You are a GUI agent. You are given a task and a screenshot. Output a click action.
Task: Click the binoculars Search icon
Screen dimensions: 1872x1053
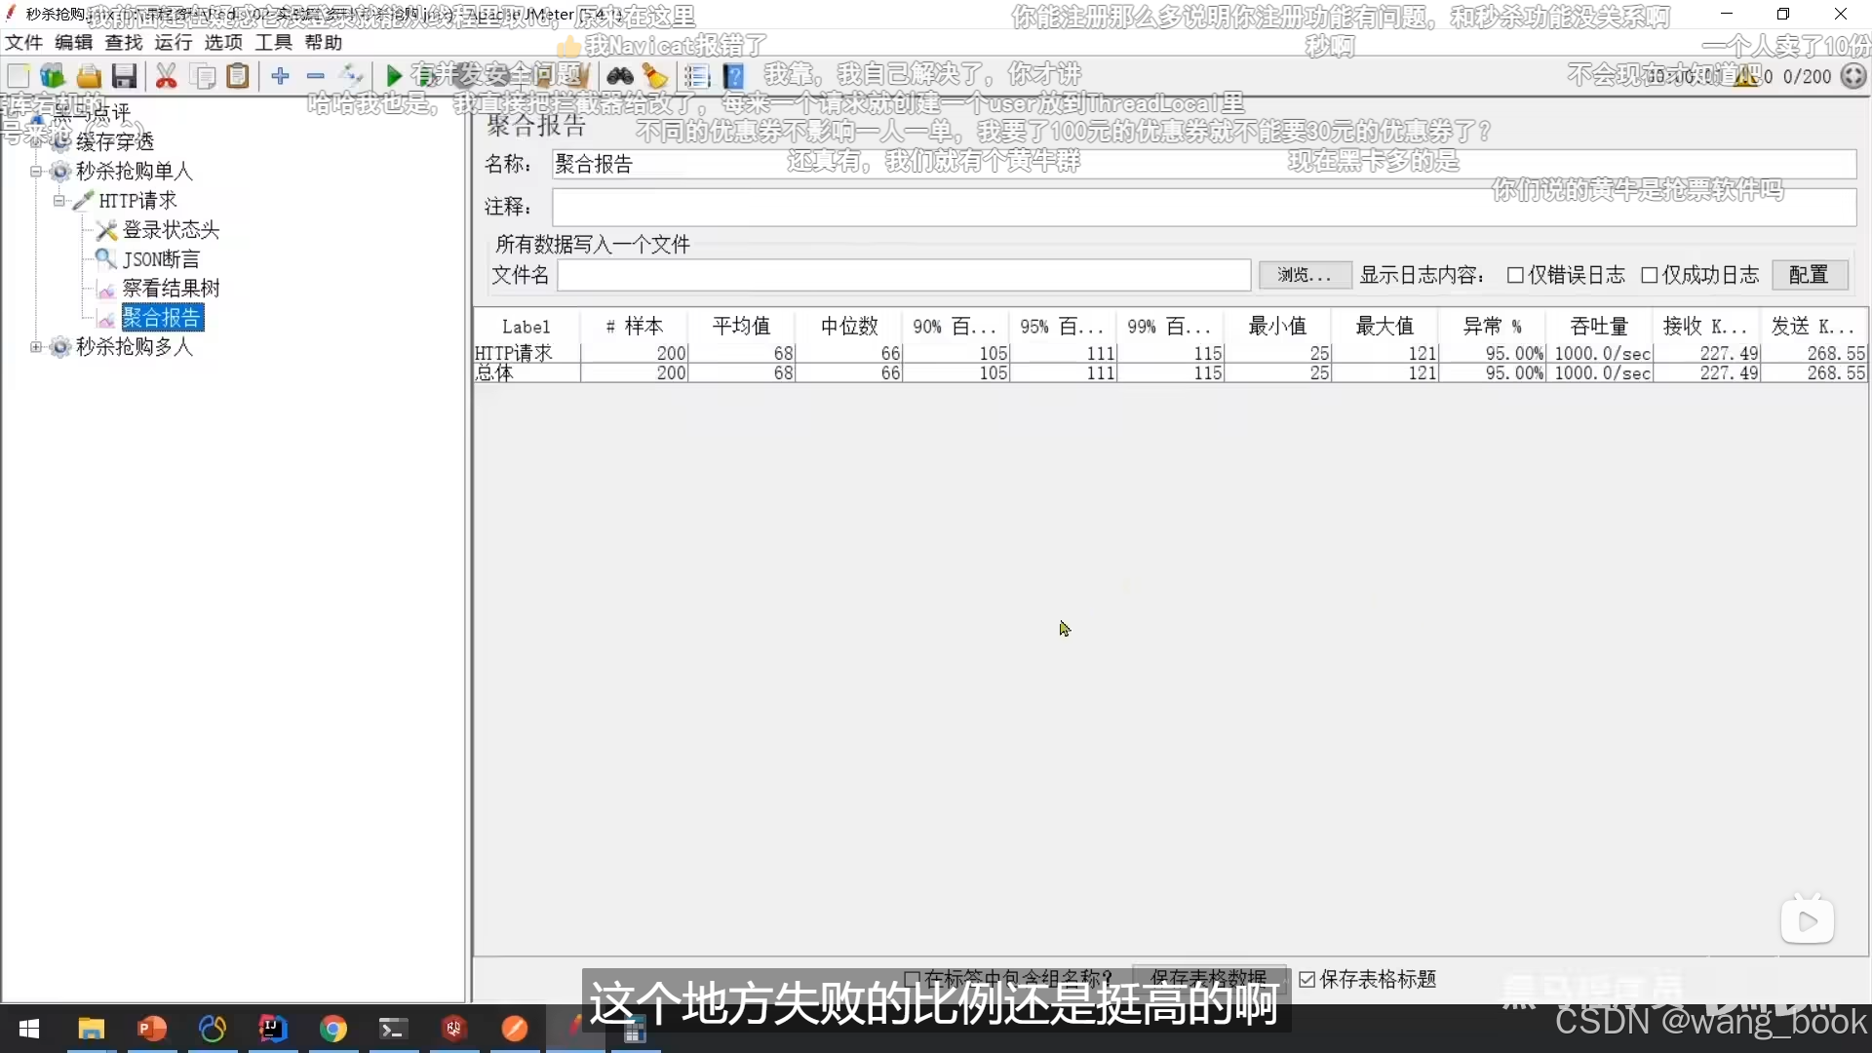[620, 76]
